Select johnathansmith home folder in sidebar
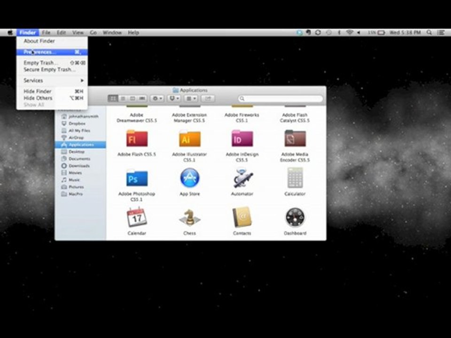This screenshot has width=451, height=338. pos(80,116)
